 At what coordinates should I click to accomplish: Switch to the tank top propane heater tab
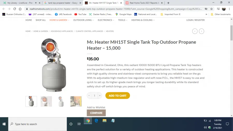point(62,3)
